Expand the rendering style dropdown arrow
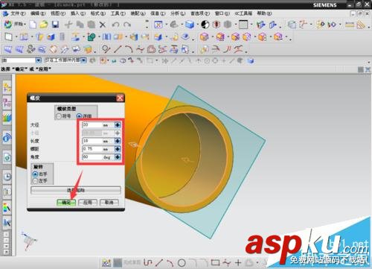The image size is (372, 269). (197, 25)
